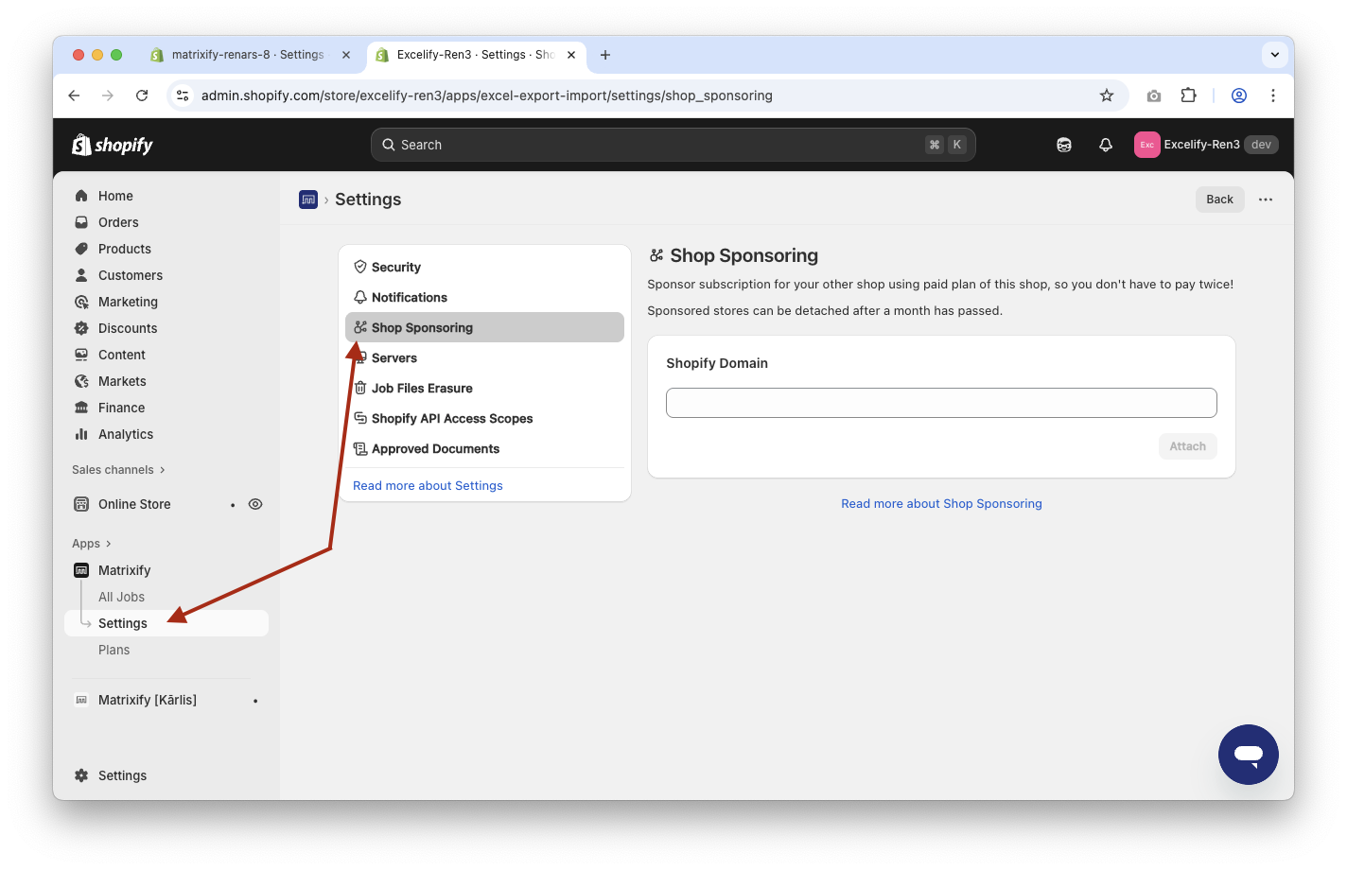Expand the Apps section chevron
The width and height of the screenshot is (1347, 870).
point(109,544)
